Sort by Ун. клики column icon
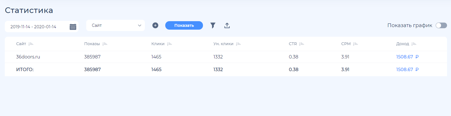Image resolution: width=451 pixels, height=116 pixels. coord(238,44)
